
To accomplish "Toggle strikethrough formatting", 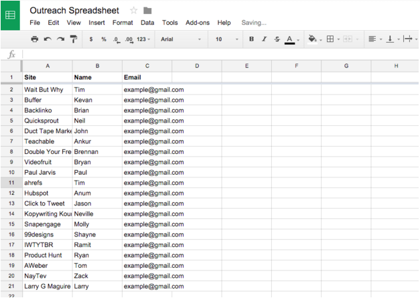I will [x=277, y=40].
